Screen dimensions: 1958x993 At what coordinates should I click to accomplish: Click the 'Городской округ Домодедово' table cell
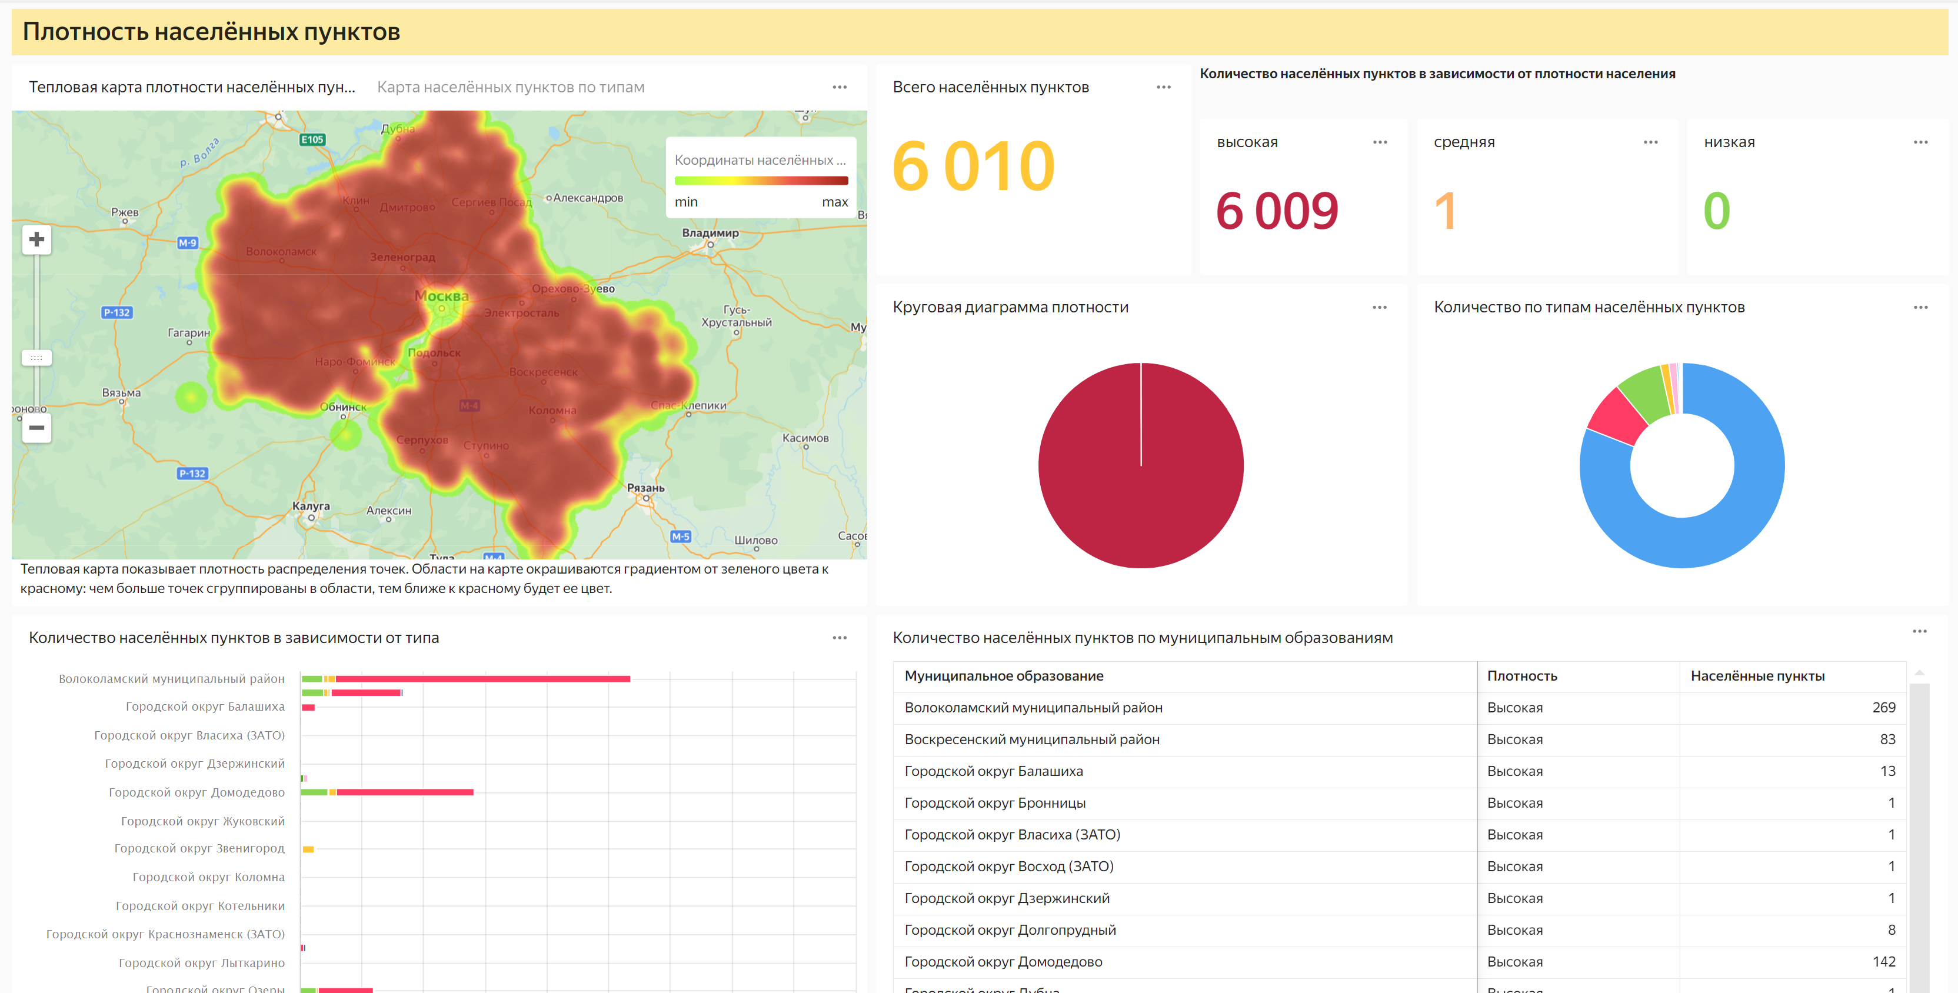(1185, 962)
